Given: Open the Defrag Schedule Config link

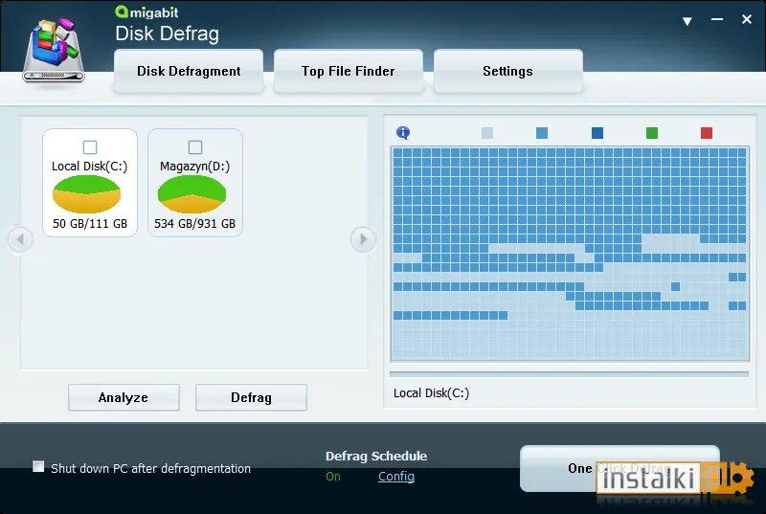Looking at the screenshot, I should [396, 477].
